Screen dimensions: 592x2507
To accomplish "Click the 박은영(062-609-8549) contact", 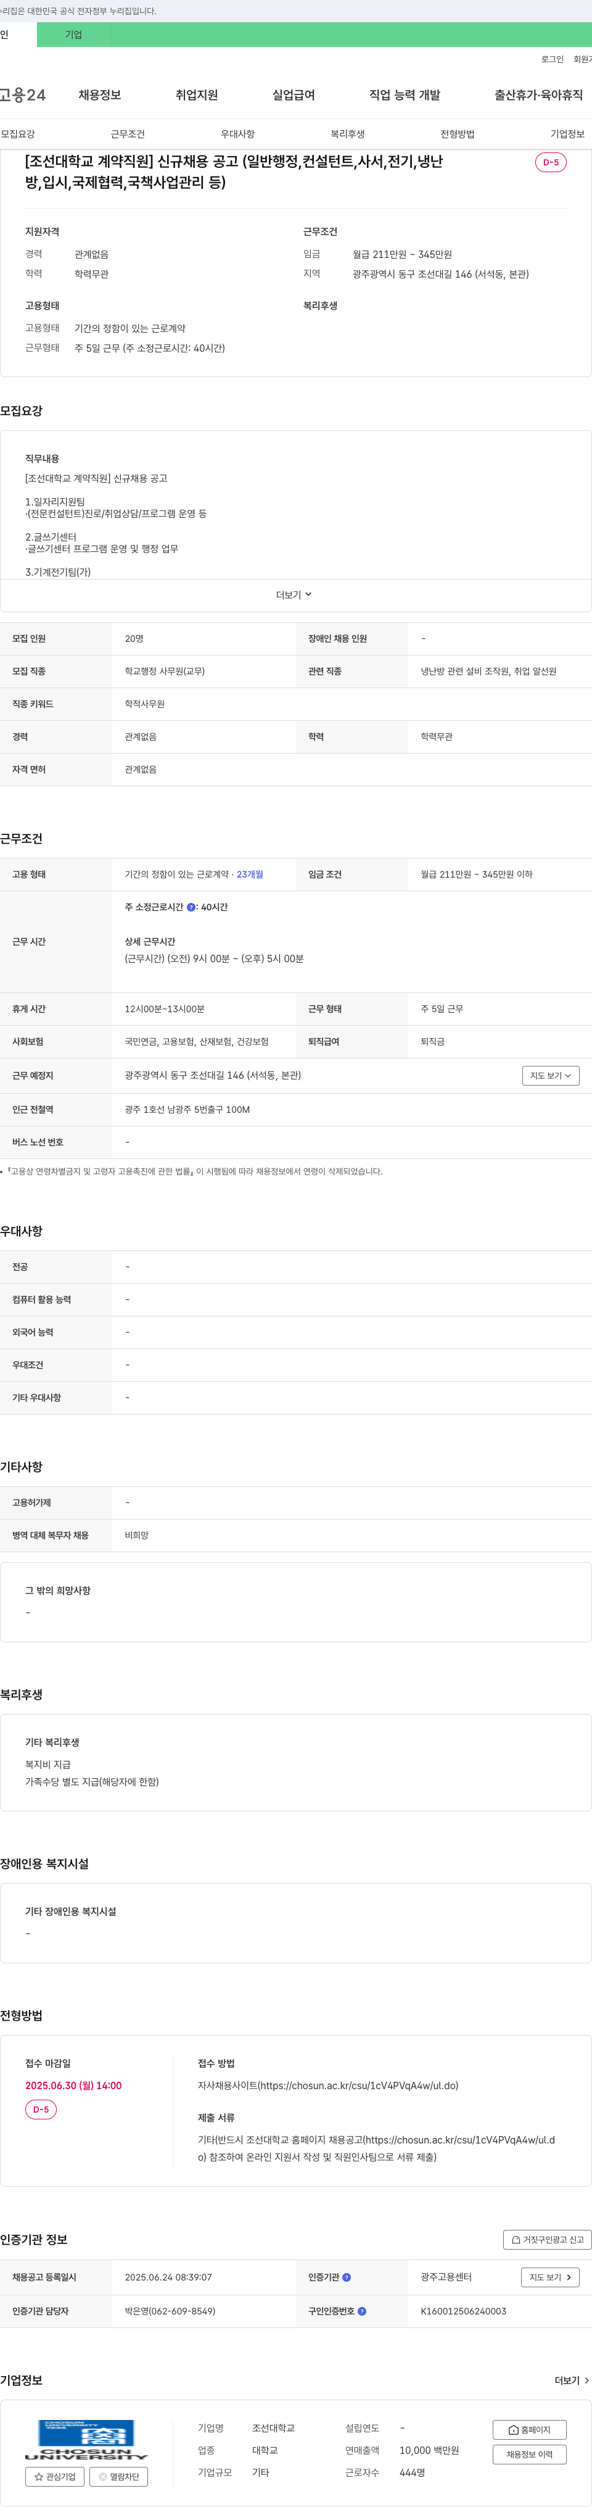I will [170, 2311].
